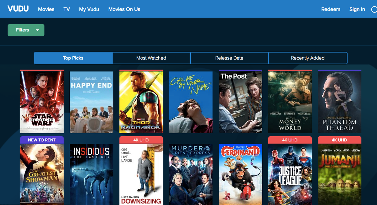Image resolution: width=377 pixels, height=205 pixels.
Task: Go to Movies On Us
Action: coord(124,9)
